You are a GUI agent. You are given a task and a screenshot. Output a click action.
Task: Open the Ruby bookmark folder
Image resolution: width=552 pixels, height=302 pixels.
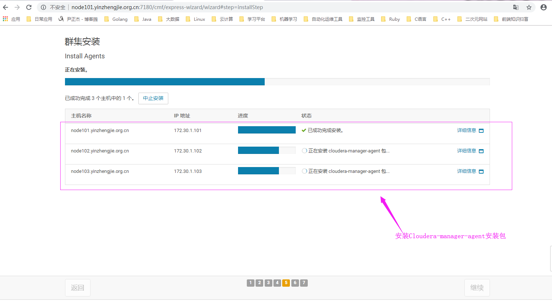tap(391, 19)
